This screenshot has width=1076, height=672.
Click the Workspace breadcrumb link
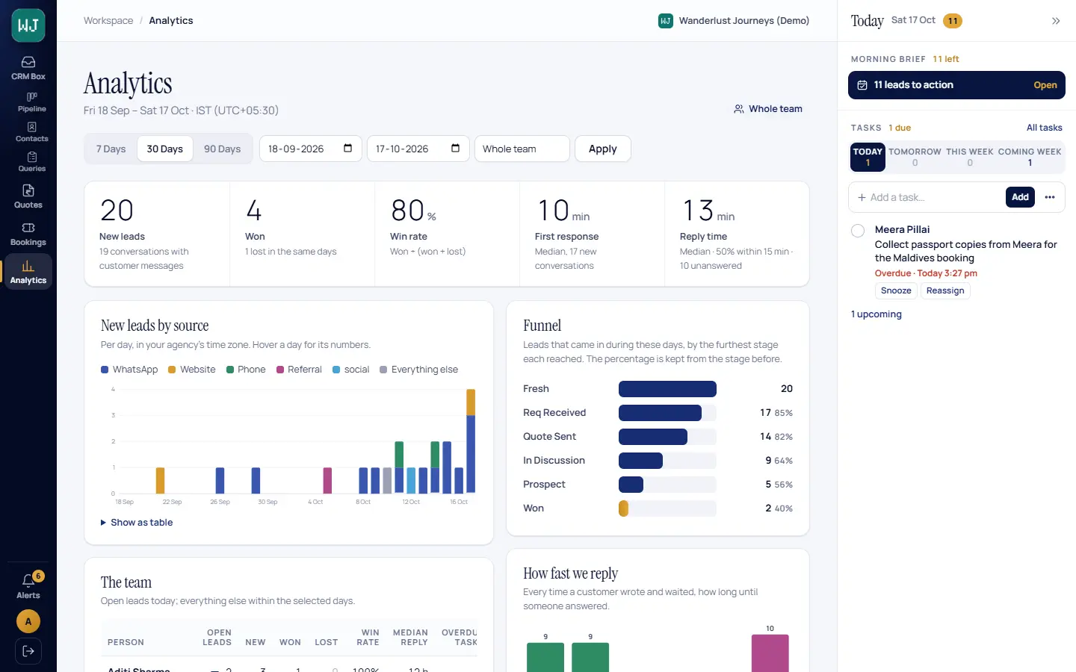[x=108, y=21]
